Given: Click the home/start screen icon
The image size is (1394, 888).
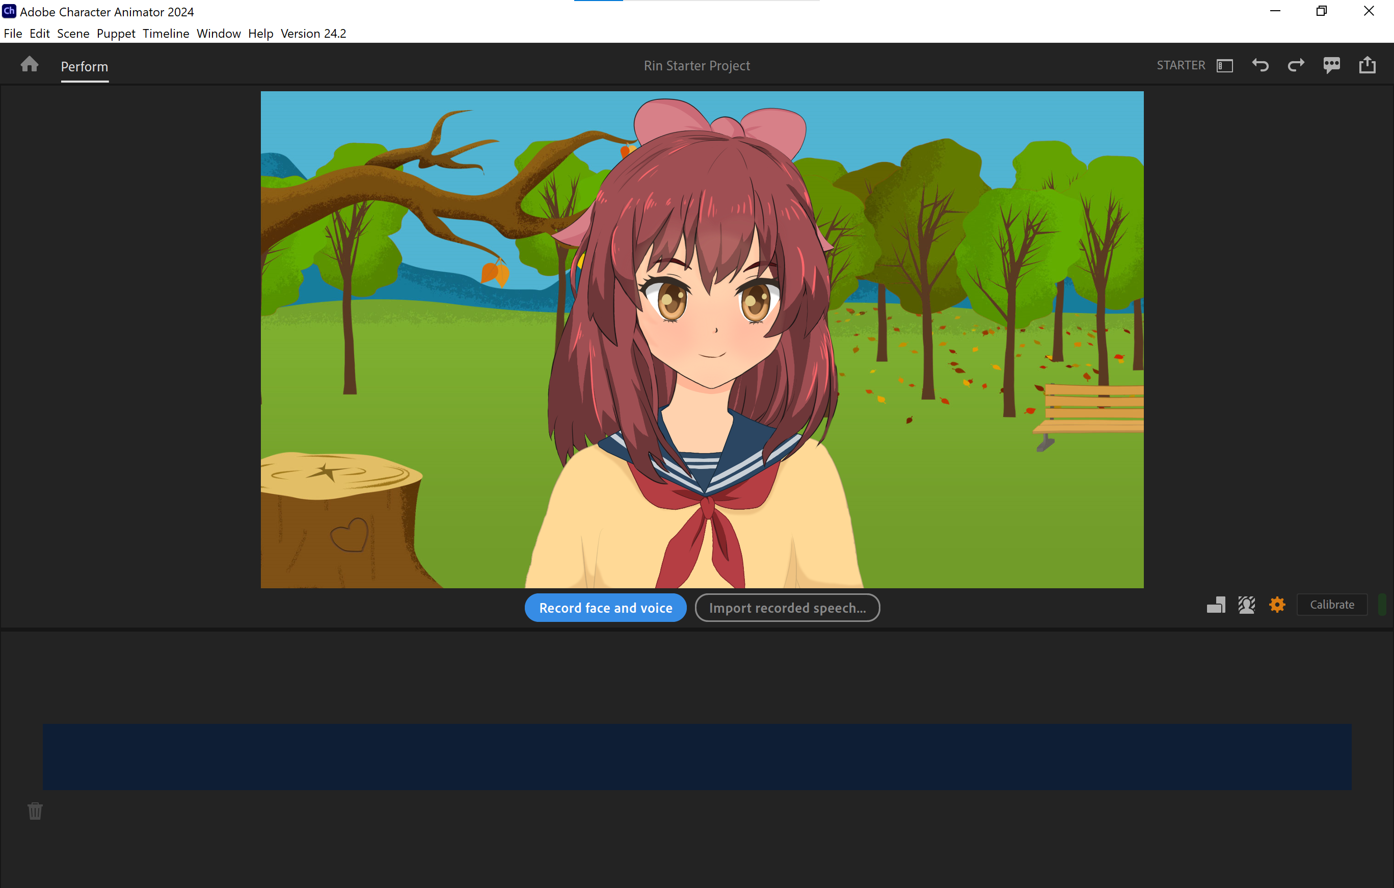Looking at the screenshot, I should tap(29, 65).
